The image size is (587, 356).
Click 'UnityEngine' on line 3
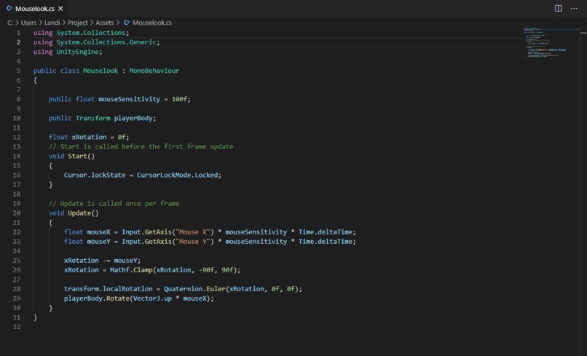(77, 52)
